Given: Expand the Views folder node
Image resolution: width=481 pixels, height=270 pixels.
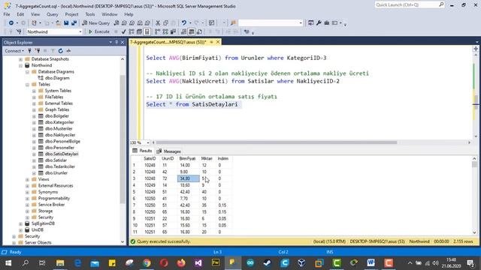Looking at the screenshot, I should click(27, 179).
